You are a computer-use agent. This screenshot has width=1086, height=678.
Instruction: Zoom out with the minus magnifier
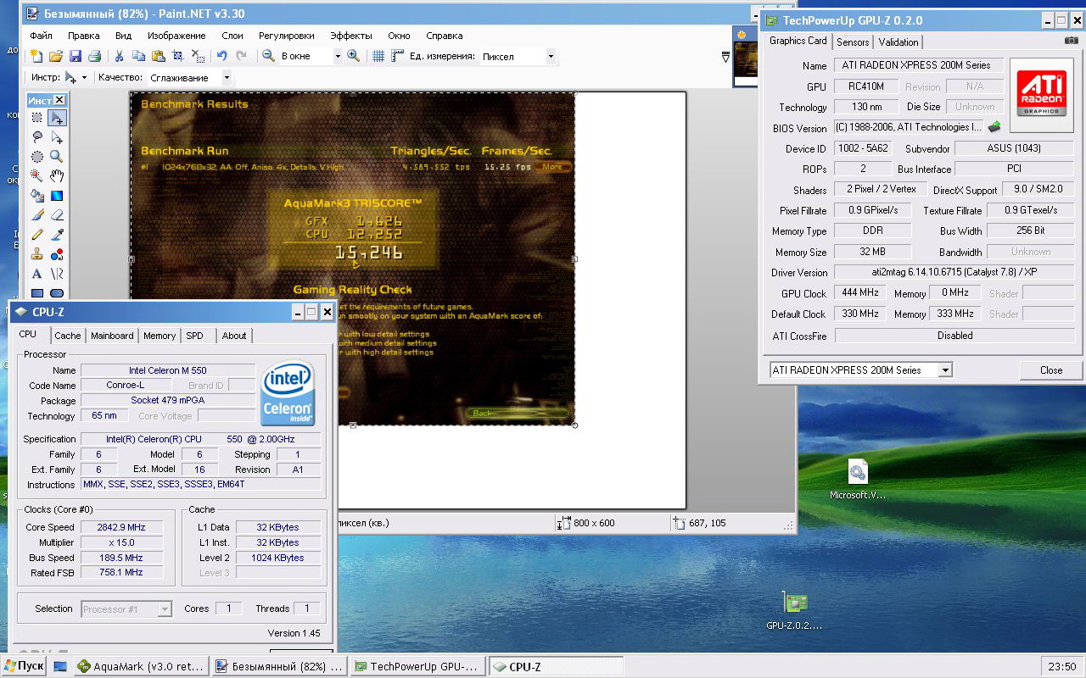click(268, 56)
